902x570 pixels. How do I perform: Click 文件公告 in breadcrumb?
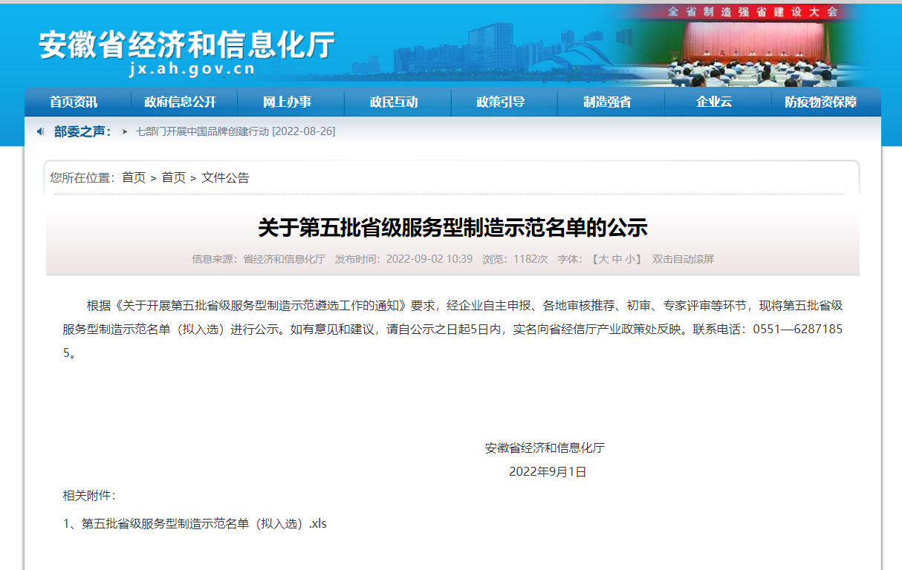[225, 178]
